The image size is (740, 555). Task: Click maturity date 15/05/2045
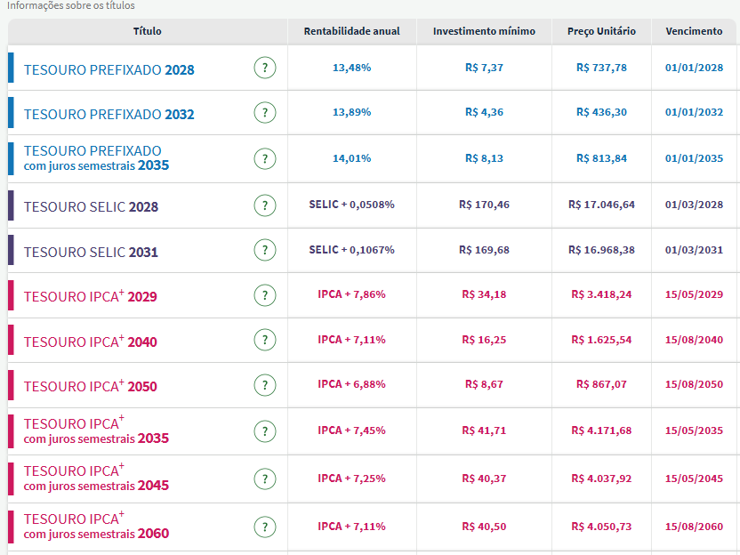pos(694,479)
